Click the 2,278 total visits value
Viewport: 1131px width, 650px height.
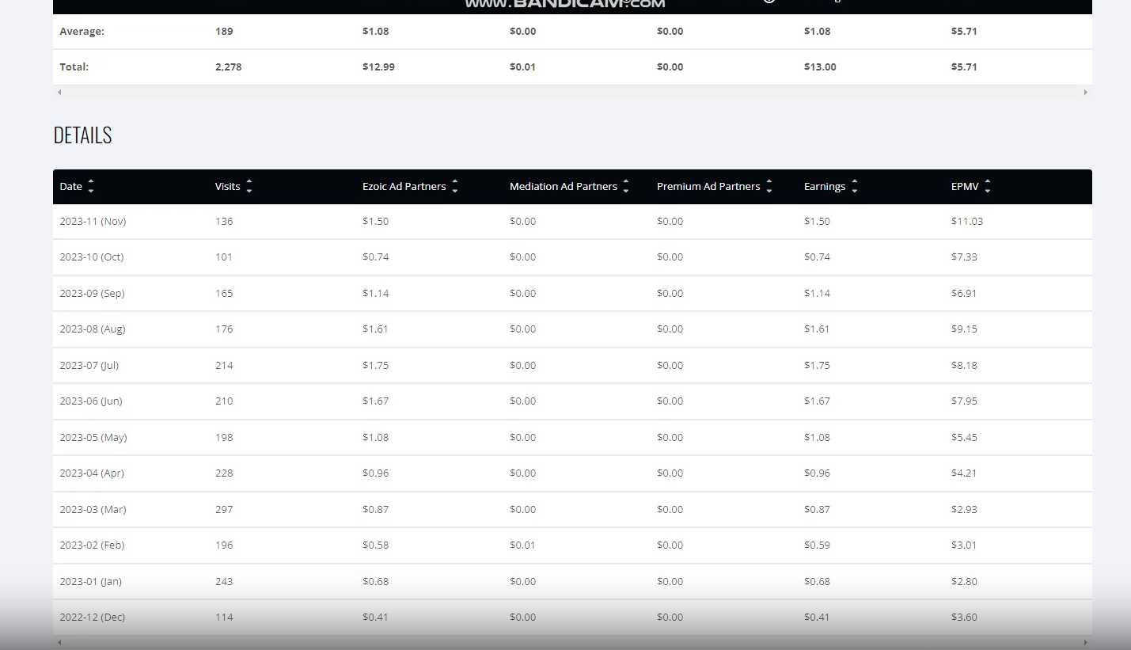(x=228, y=67)
